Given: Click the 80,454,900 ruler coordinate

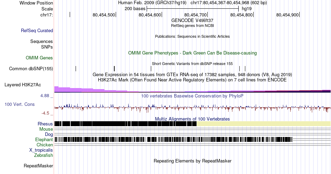Looking at the screenshot, I should 287,15.
